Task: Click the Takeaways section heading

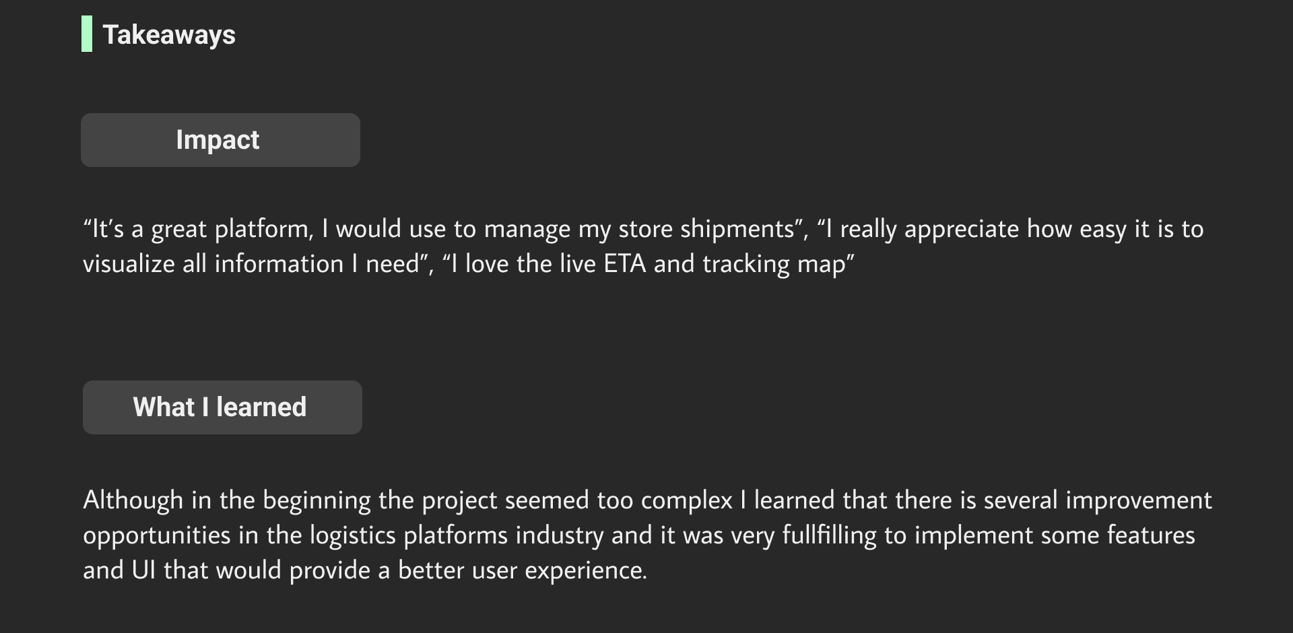Action: click(169, 35)
